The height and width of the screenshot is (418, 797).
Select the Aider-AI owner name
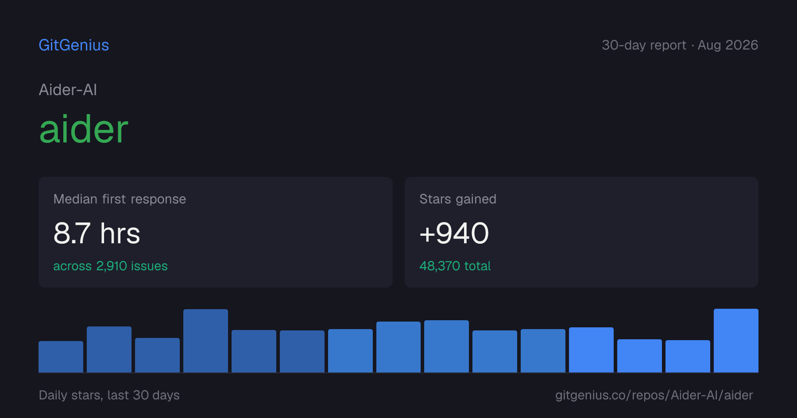[68, 90]
